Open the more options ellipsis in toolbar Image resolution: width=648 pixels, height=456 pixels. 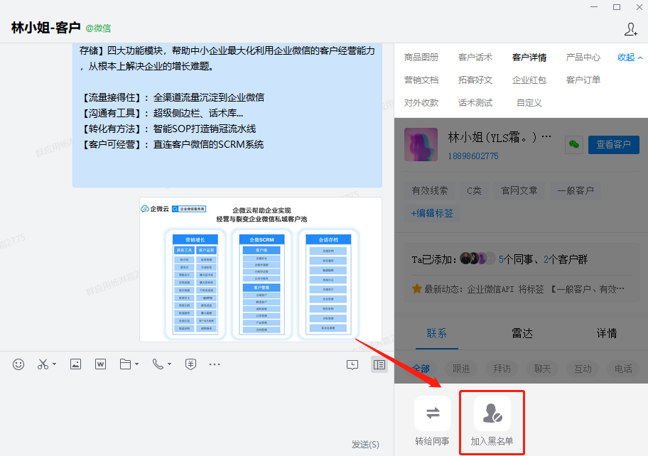[x=215, y=364]
